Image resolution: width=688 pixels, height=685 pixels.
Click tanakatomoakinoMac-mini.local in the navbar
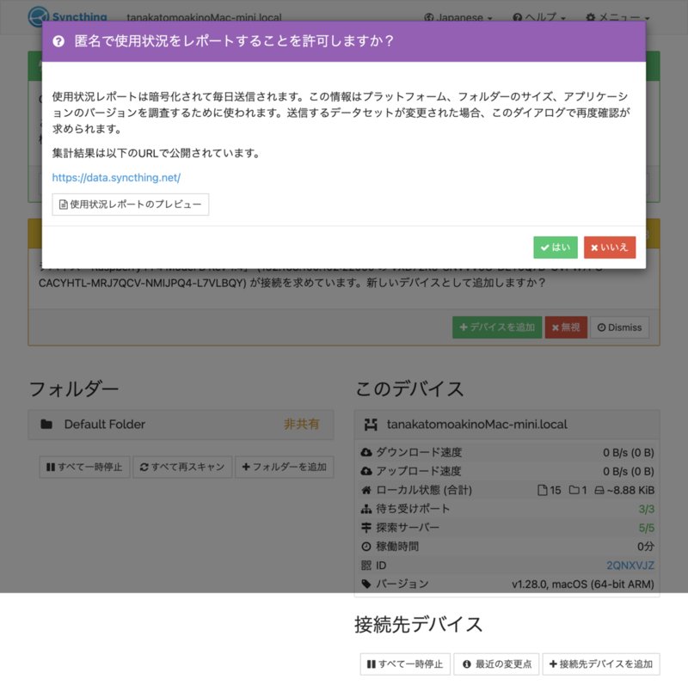click(x=204, y=17)
